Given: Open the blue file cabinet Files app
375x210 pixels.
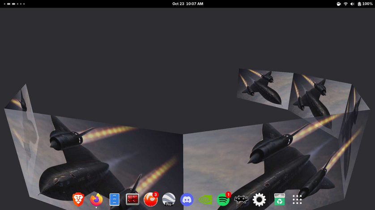Looking at the screenshot, I should [115, 199].
